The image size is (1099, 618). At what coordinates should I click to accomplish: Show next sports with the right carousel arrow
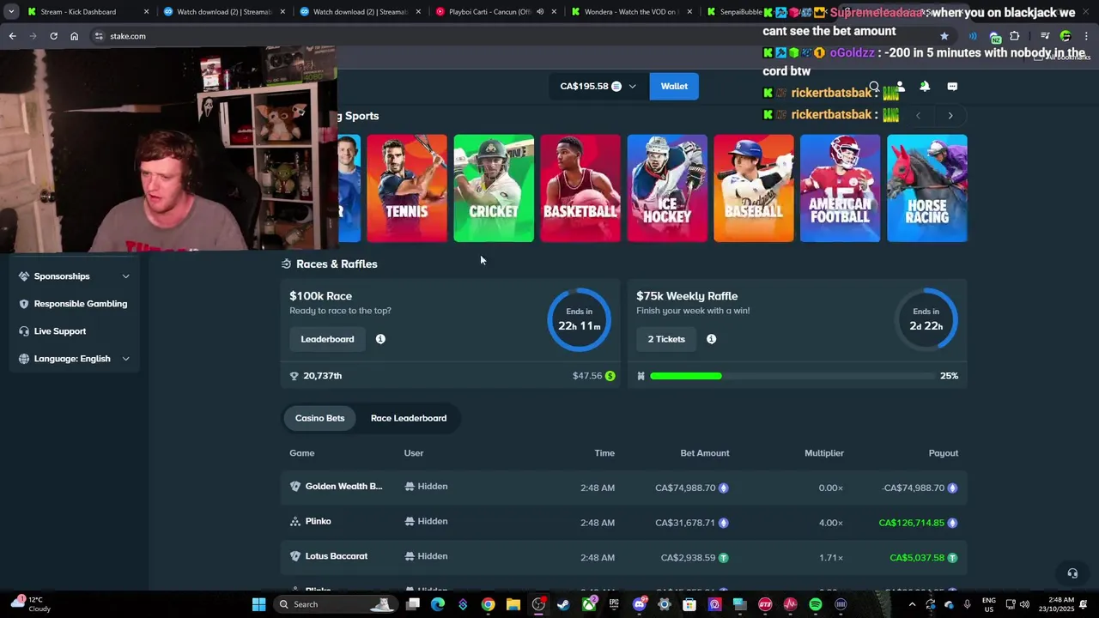(x=950, y=116)
